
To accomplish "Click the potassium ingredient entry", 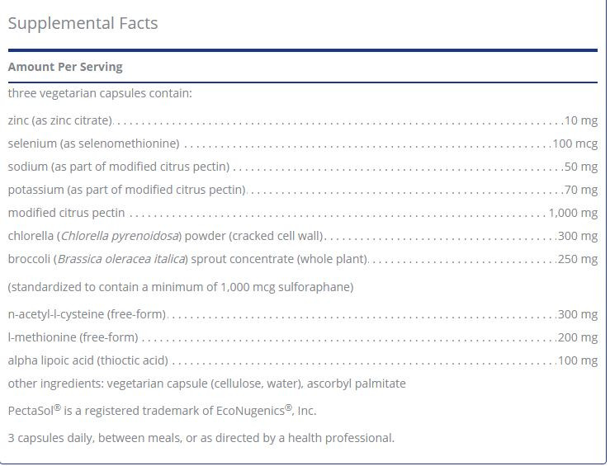I will pos(127,190).
